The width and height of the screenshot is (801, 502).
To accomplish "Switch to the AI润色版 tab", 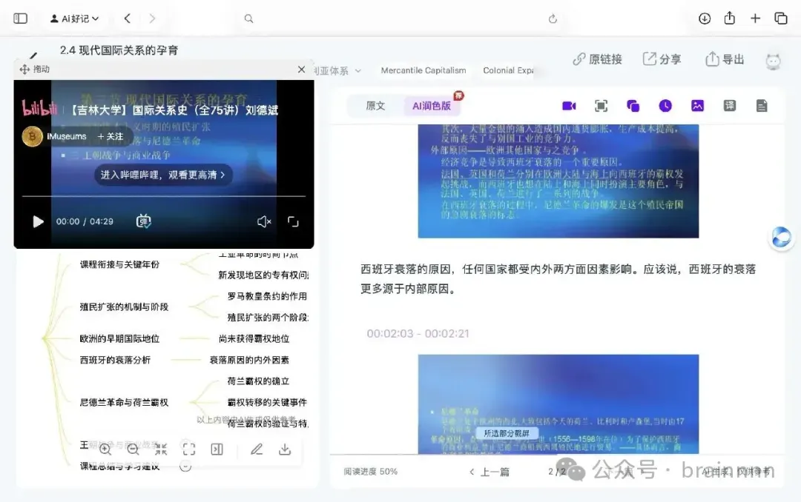I will tap(432, 106).
